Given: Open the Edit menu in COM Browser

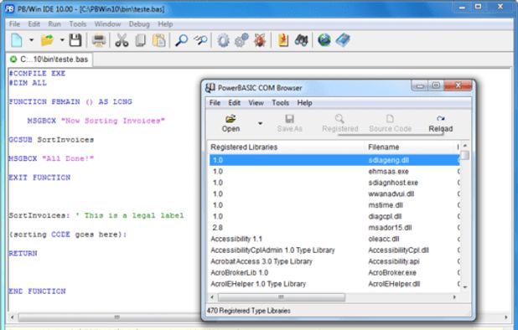Looking at the screenshot, I should point(234,103).
